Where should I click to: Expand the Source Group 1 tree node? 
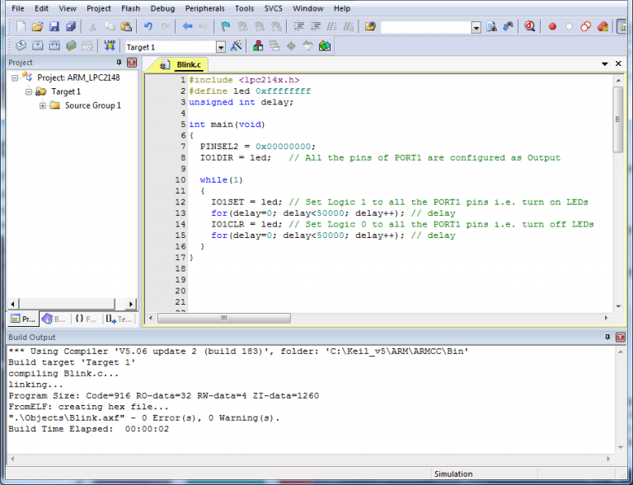coord(43,105)
